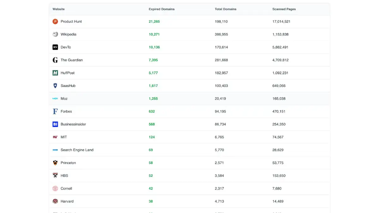Open the Businessinsider website name
Screen dimensions: 379x213
pos(73,124)
